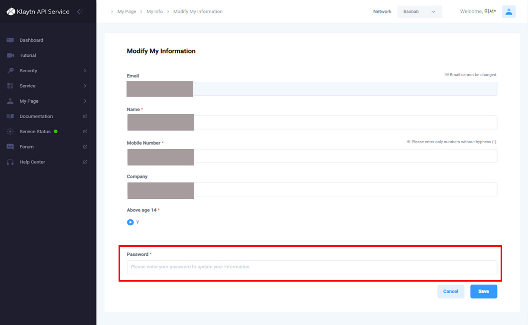Click into the Mobile Number input field

click(x=312, y=156)
